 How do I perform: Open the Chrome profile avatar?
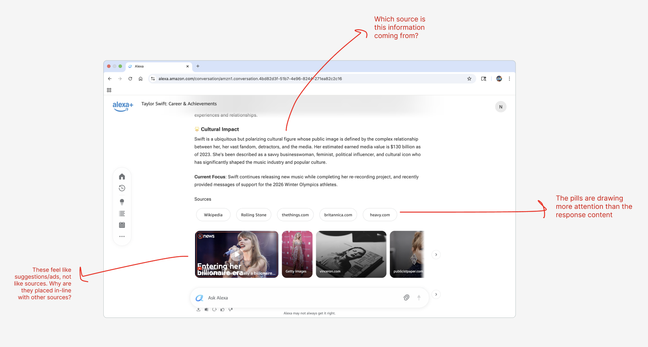[499, 79]
